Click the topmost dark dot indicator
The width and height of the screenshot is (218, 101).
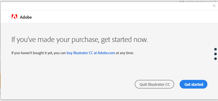[215, 49]
